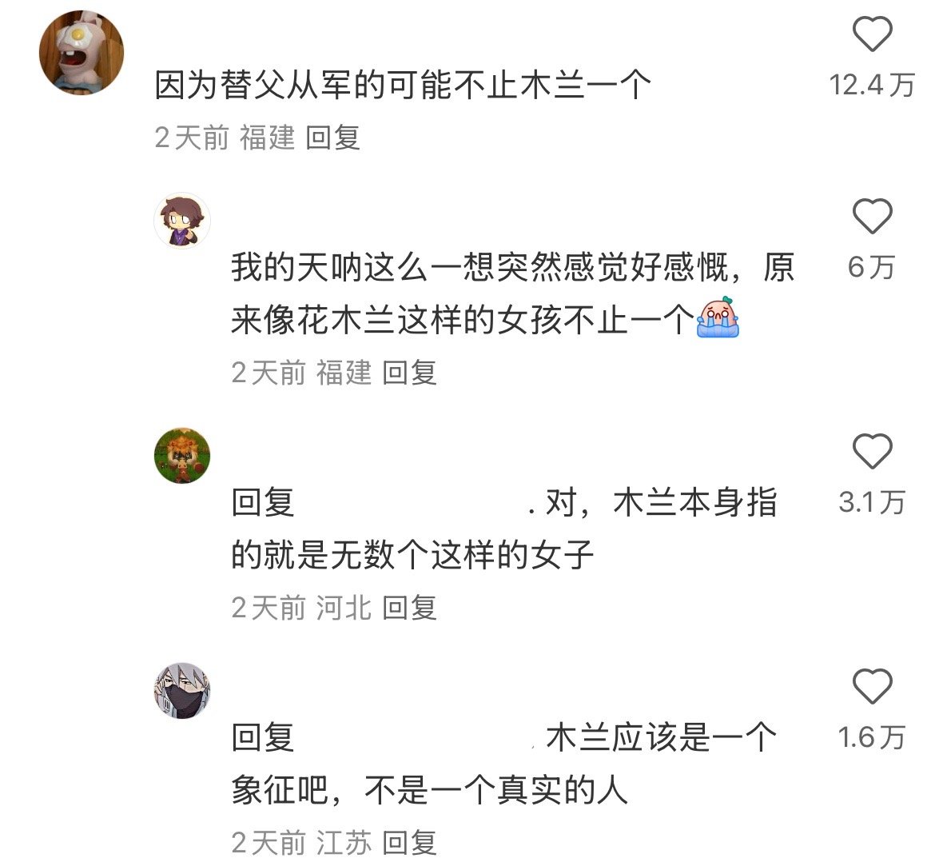Tap the 12.4万 like count
Viewport: 935px width, 862px height.
point(872,85)
